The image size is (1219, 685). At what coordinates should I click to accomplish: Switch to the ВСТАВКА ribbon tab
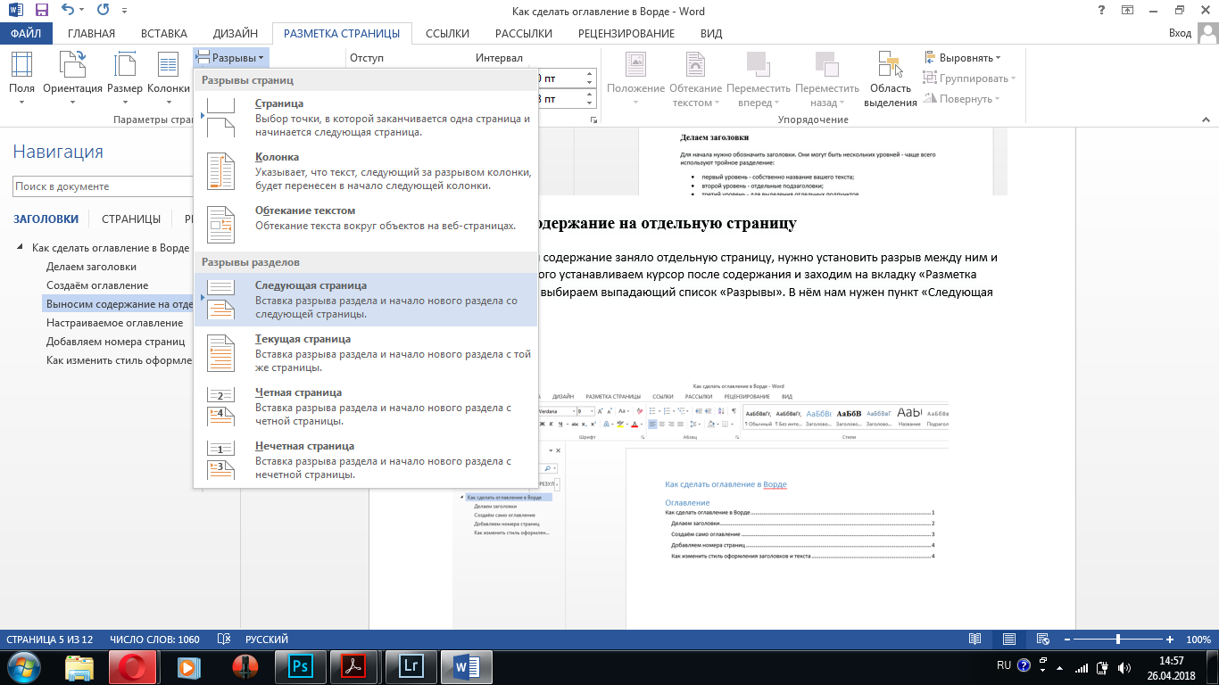pos(163,34)
